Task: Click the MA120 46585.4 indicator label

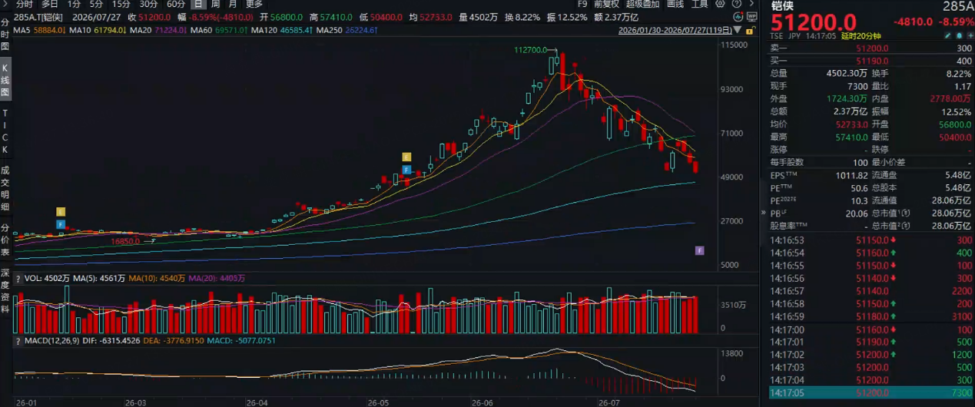Action: (x=282, y=30)
